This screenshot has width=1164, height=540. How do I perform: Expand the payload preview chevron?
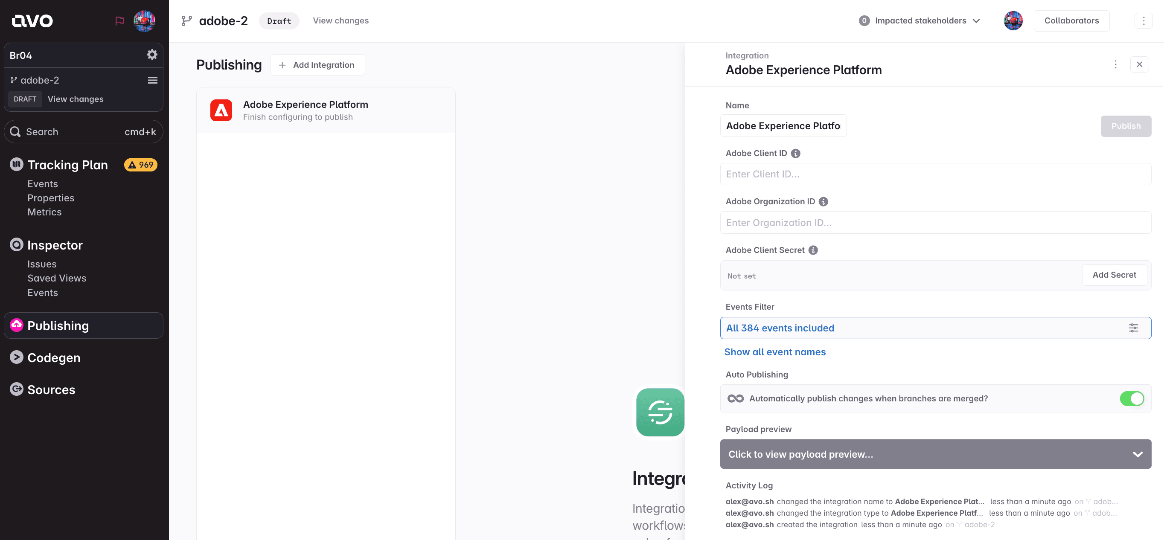pos(1137,454)
